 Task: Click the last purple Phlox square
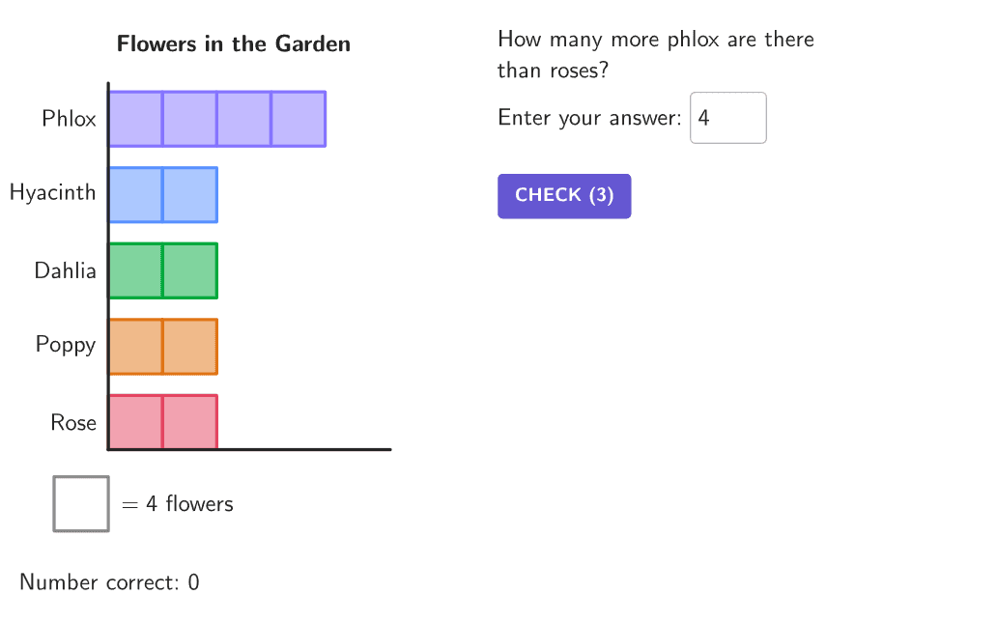point(299,119)
